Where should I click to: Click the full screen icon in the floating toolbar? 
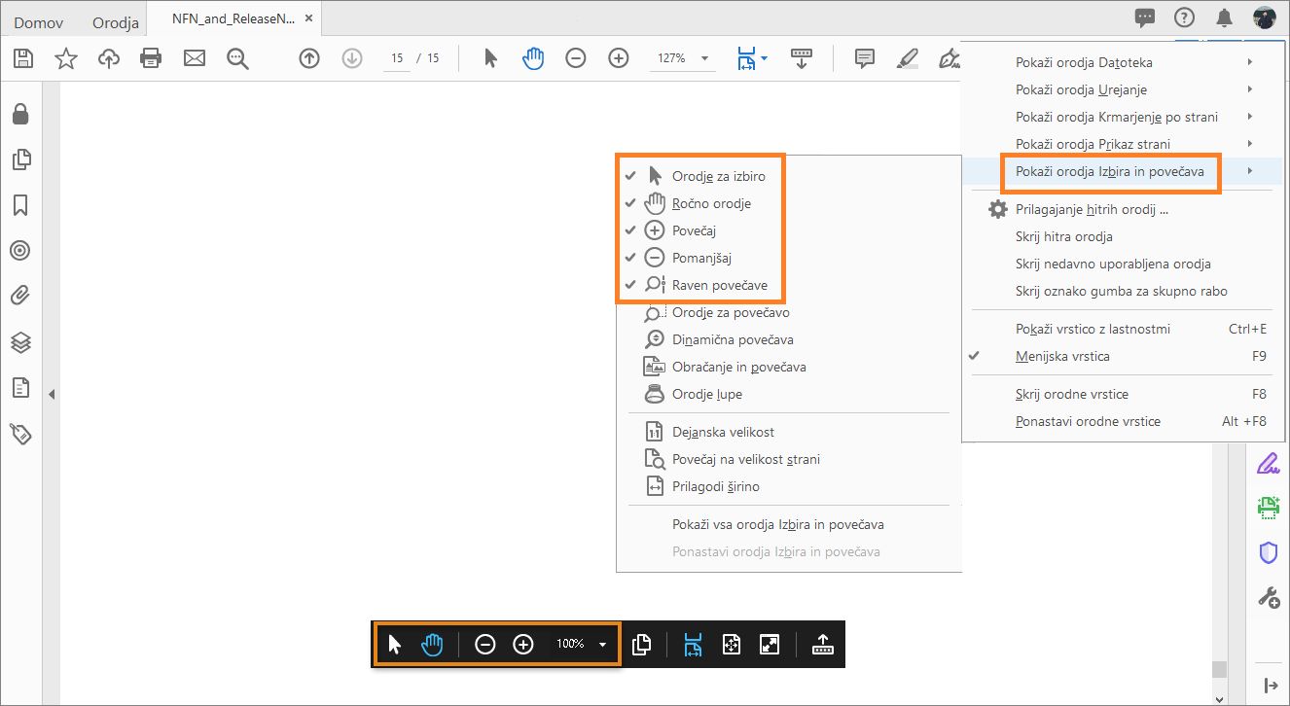(770, 644)
